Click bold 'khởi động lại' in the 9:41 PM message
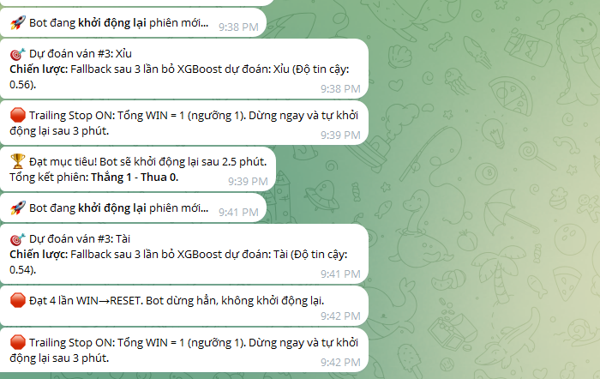The height and width of the screenshot is (379, 600). click(112, 208)
